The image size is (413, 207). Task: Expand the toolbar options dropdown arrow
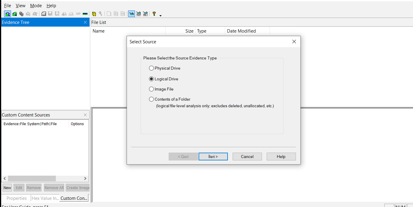(160, 16)
